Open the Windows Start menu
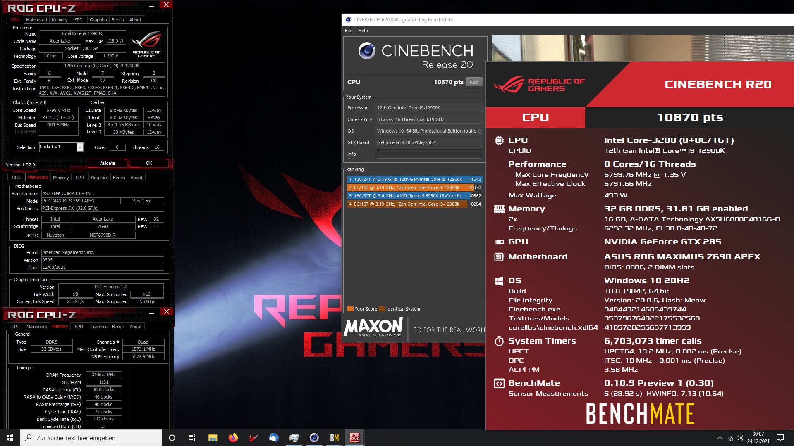Screen dimensions: 794x446 [x=10, y=438]
